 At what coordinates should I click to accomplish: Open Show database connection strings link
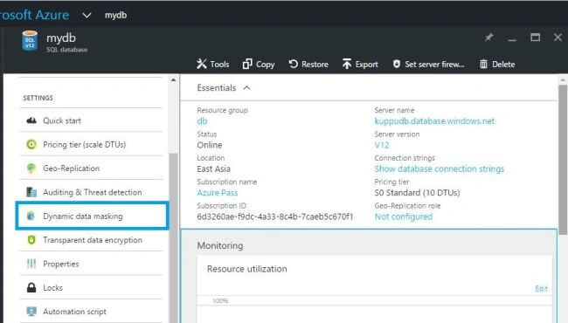[x=440, y=168]
